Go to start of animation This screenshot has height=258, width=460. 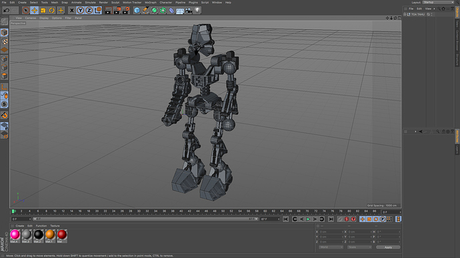point(286,219)
